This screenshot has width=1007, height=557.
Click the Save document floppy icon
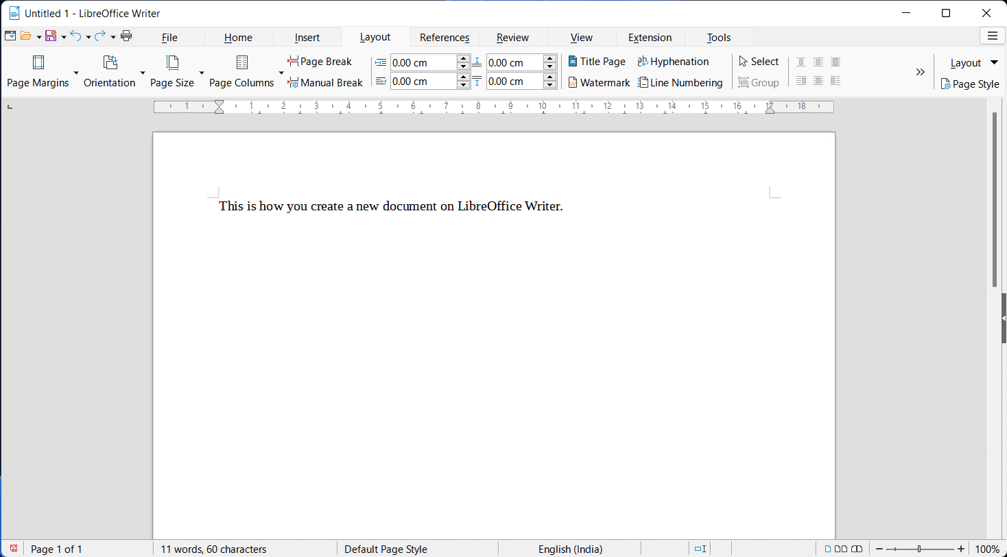click(51, 36)
